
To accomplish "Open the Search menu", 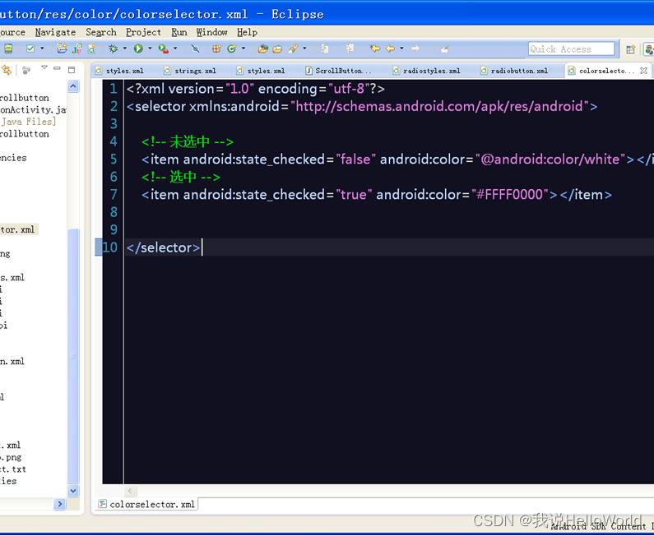I will 101,32.
